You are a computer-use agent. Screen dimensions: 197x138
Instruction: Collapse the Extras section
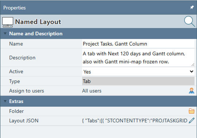pos(5,101)
